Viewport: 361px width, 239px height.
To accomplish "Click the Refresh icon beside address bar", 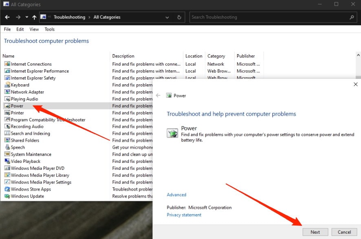I will (179, 17).
